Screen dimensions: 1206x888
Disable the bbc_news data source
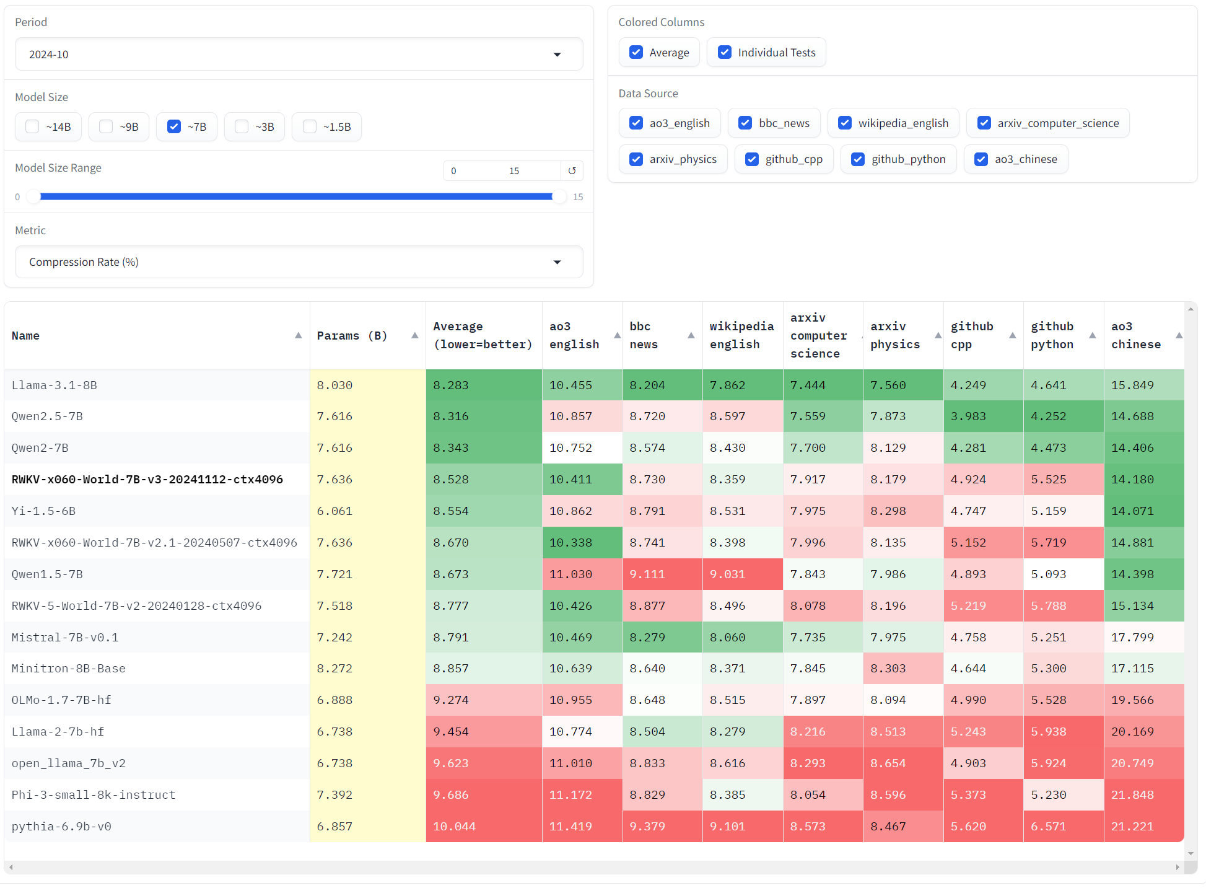[745, 123]
